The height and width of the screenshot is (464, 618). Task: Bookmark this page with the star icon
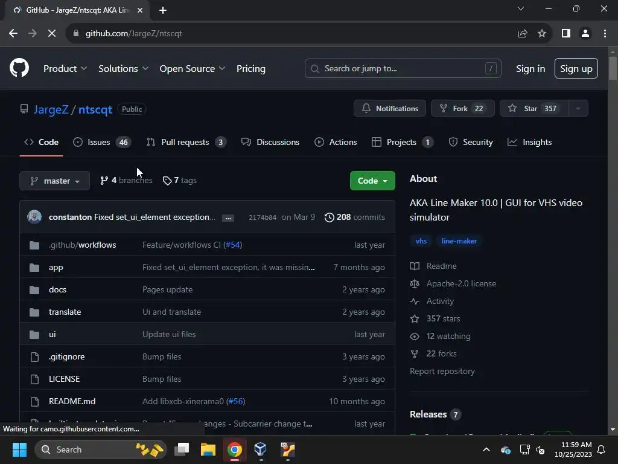[x=542, y=34]
